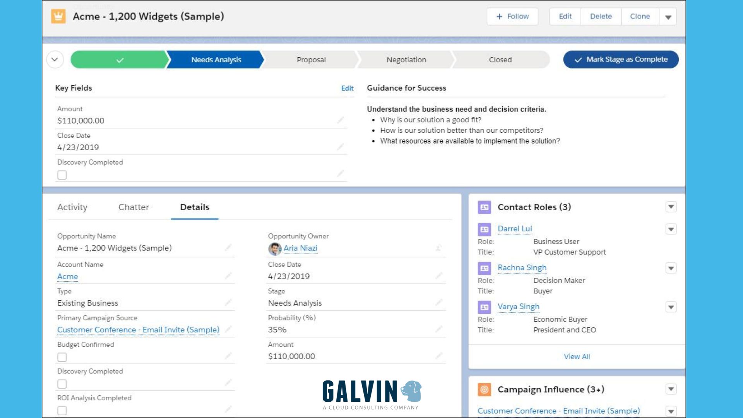Select the Proposal stage on the path

(311, 60)
